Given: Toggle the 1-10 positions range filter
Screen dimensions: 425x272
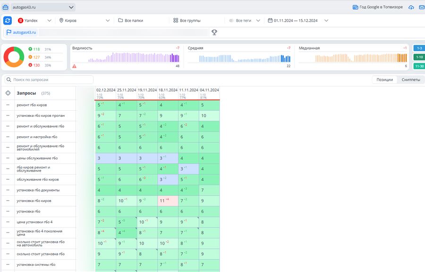Looking at the screenshot, I should point(419,57).
